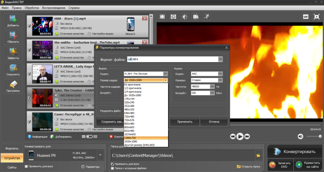Screen dimensions: 324x172
Task: Remove the smiths video with the red X
Action: click(145, 42)
